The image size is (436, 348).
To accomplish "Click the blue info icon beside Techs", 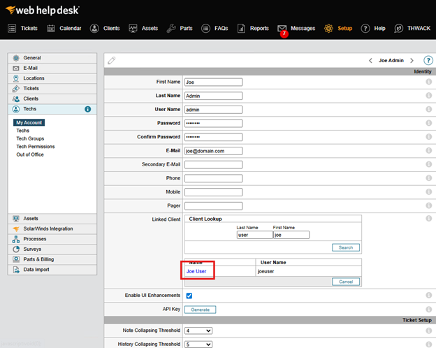I will (88, 109).
